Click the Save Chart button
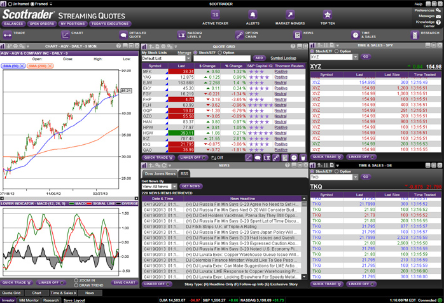This screenshot has width=444, height=303. [x=124, y=283]
